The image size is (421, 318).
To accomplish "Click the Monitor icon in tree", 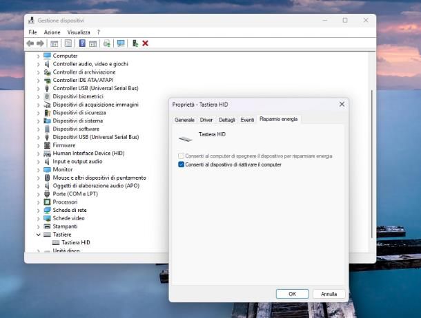I will [47, 169].
